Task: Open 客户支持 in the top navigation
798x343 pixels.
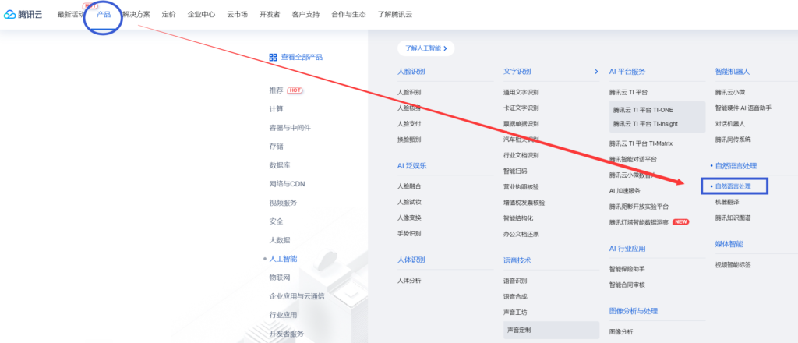Action: coord(305,14)
